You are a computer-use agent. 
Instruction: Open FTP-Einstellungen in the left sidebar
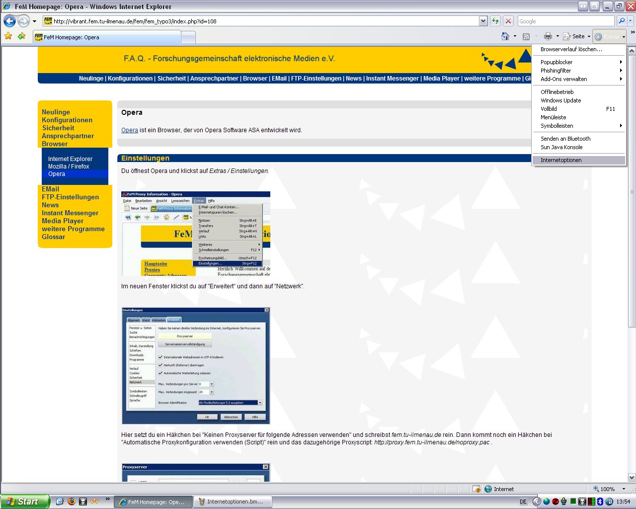pos(70,197)
